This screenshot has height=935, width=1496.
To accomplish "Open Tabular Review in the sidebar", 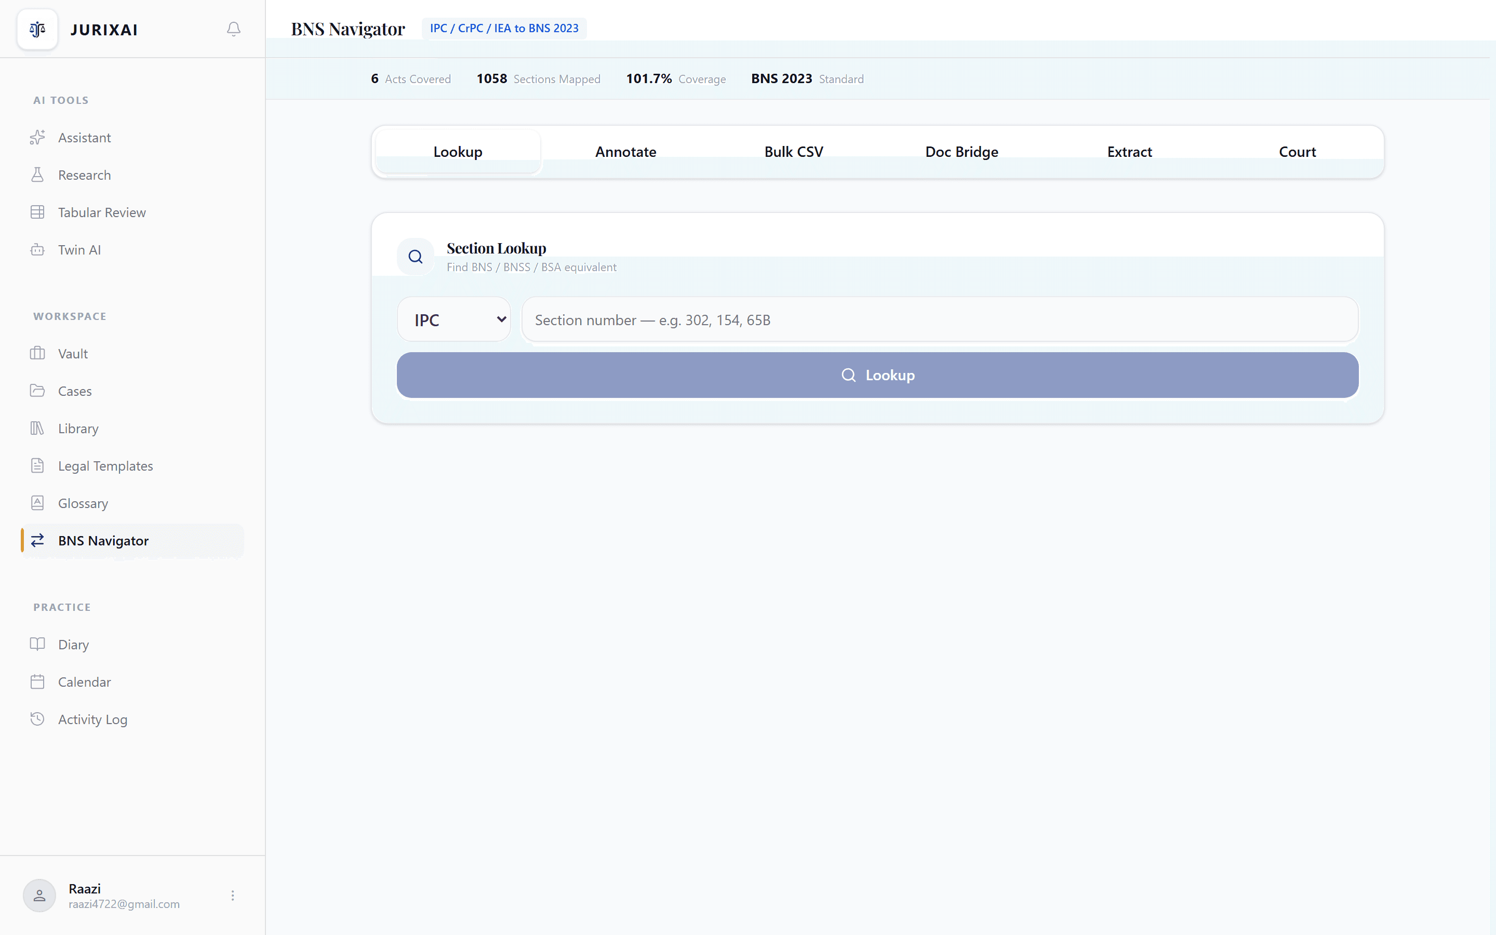I will tap(132, 212).
